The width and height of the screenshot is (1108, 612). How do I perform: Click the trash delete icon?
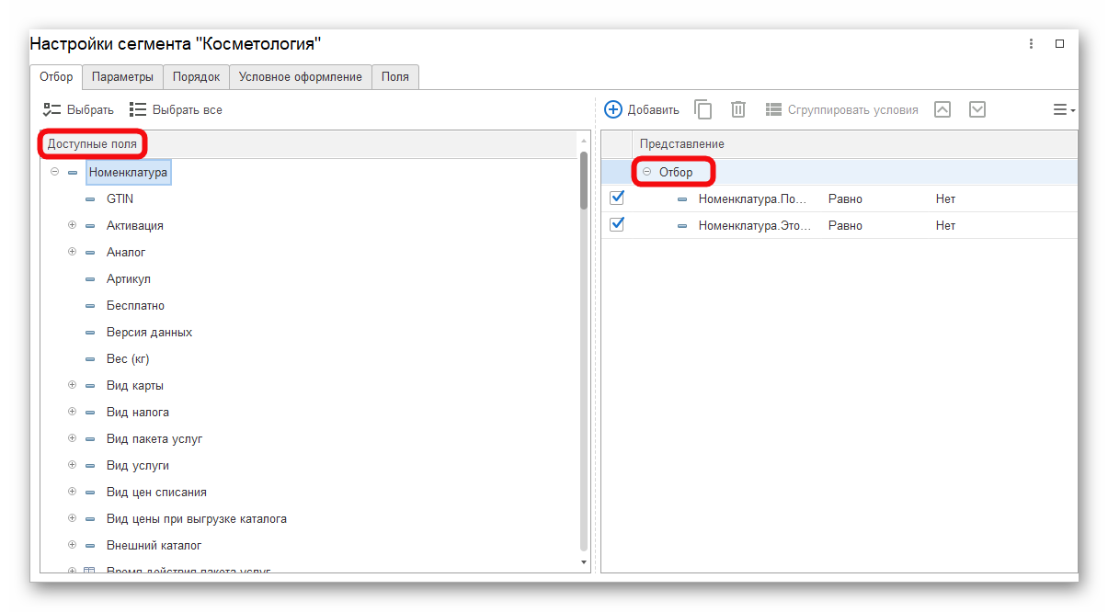point(738,109)
